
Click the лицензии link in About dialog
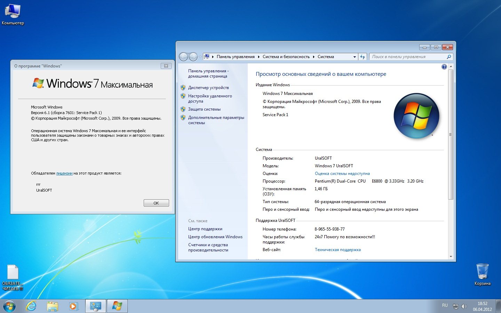(64, 173)
